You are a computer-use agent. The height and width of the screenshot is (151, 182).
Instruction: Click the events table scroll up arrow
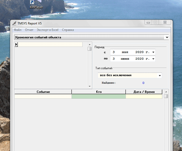coord(166,92)
